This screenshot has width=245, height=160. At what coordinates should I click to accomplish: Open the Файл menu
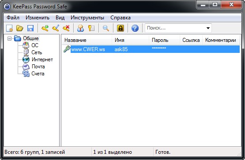pyautogui.click(x=13, y=18)
